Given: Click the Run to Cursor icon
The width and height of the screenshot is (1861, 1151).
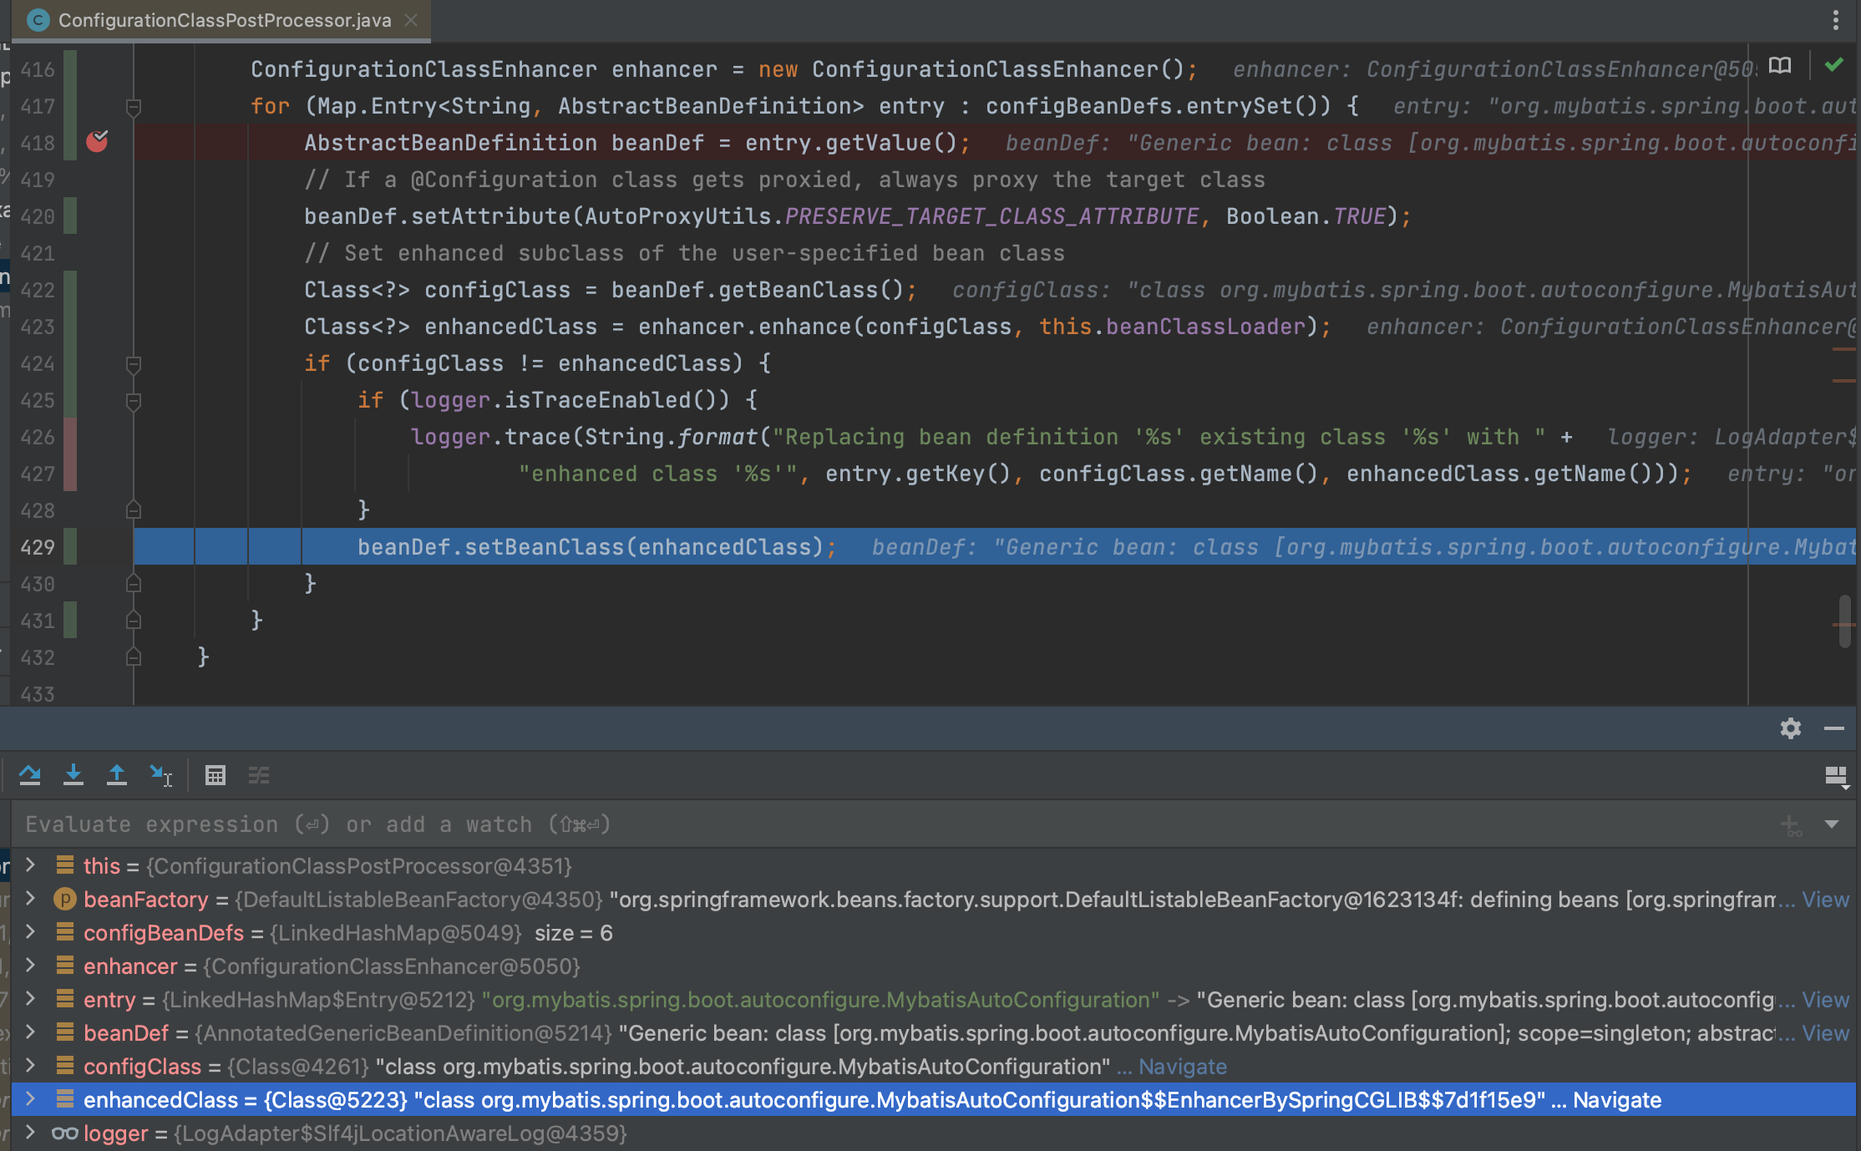Looking at the screenshot, I should coord(160,775).
